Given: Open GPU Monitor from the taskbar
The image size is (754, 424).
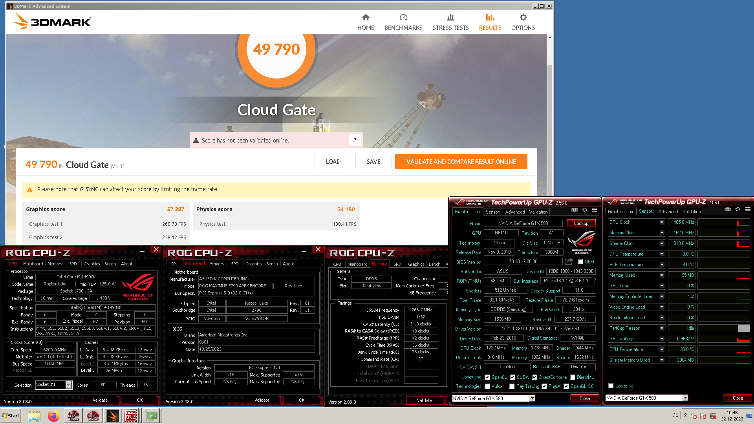Looking at the screenshot, I should 93,416.
